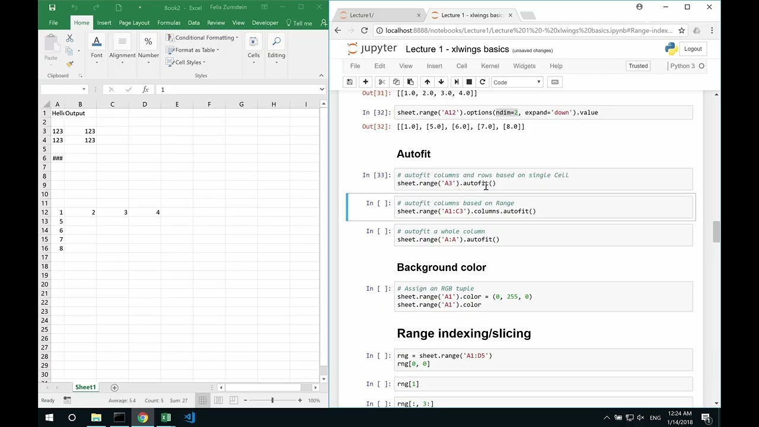This screenshot has width=759, height=427.
Task: Switch to the Lecture1/ browser tab
Action: tap(378, 15)
